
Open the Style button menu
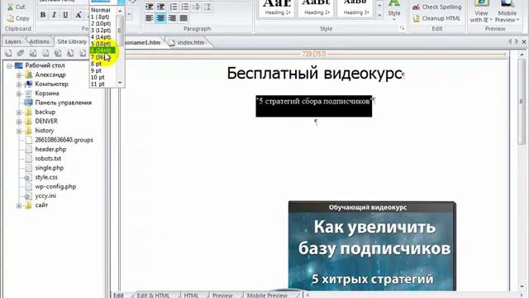(x=393, y=10)
